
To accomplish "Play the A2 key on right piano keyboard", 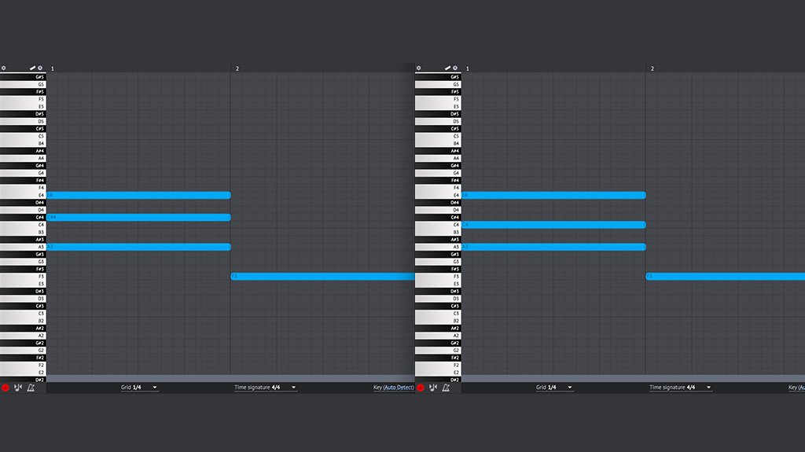I will tap(438, 336).
